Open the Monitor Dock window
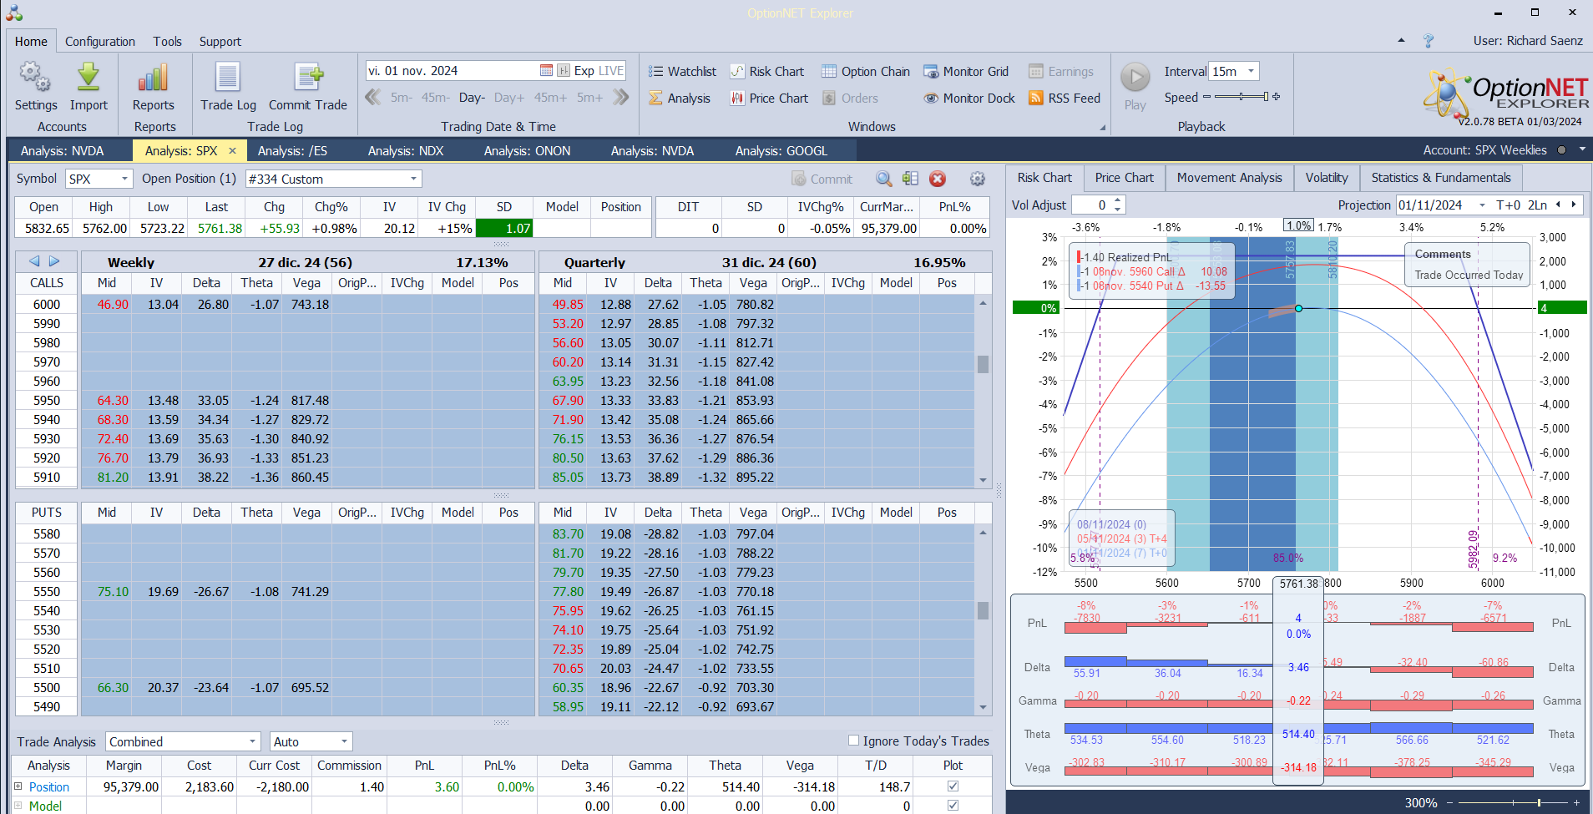Image resolution: width=1593 pixels, height=814 pixels. 969,99
